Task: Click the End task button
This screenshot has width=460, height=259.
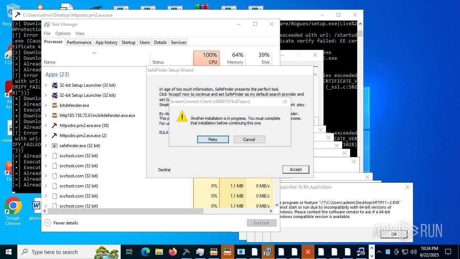Action: (x=262, y=223)
